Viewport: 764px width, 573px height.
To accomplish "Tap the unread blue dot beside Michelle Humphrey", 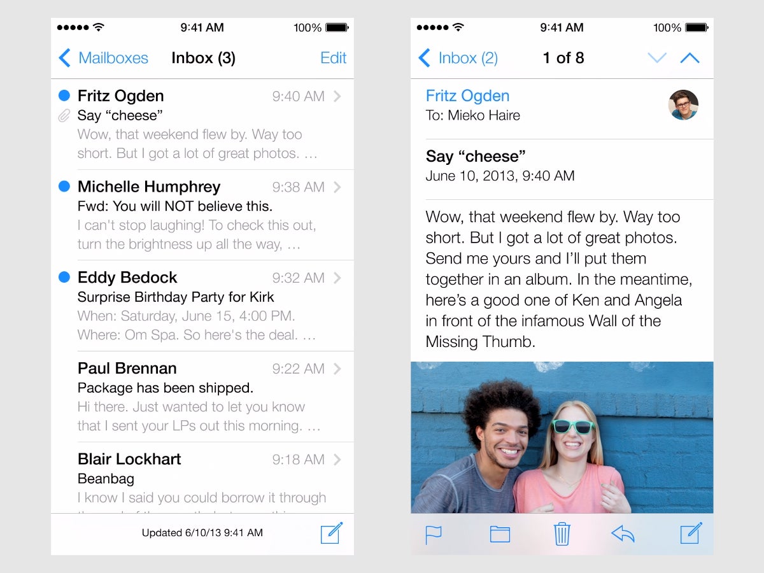I will point(64,187).
